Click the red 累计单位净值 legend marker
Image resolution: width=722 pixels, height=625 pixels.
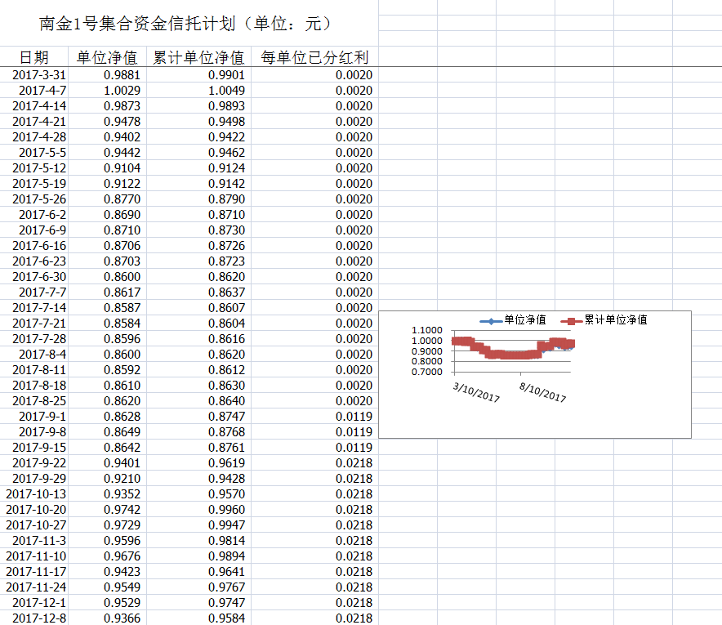click(571, 321)
